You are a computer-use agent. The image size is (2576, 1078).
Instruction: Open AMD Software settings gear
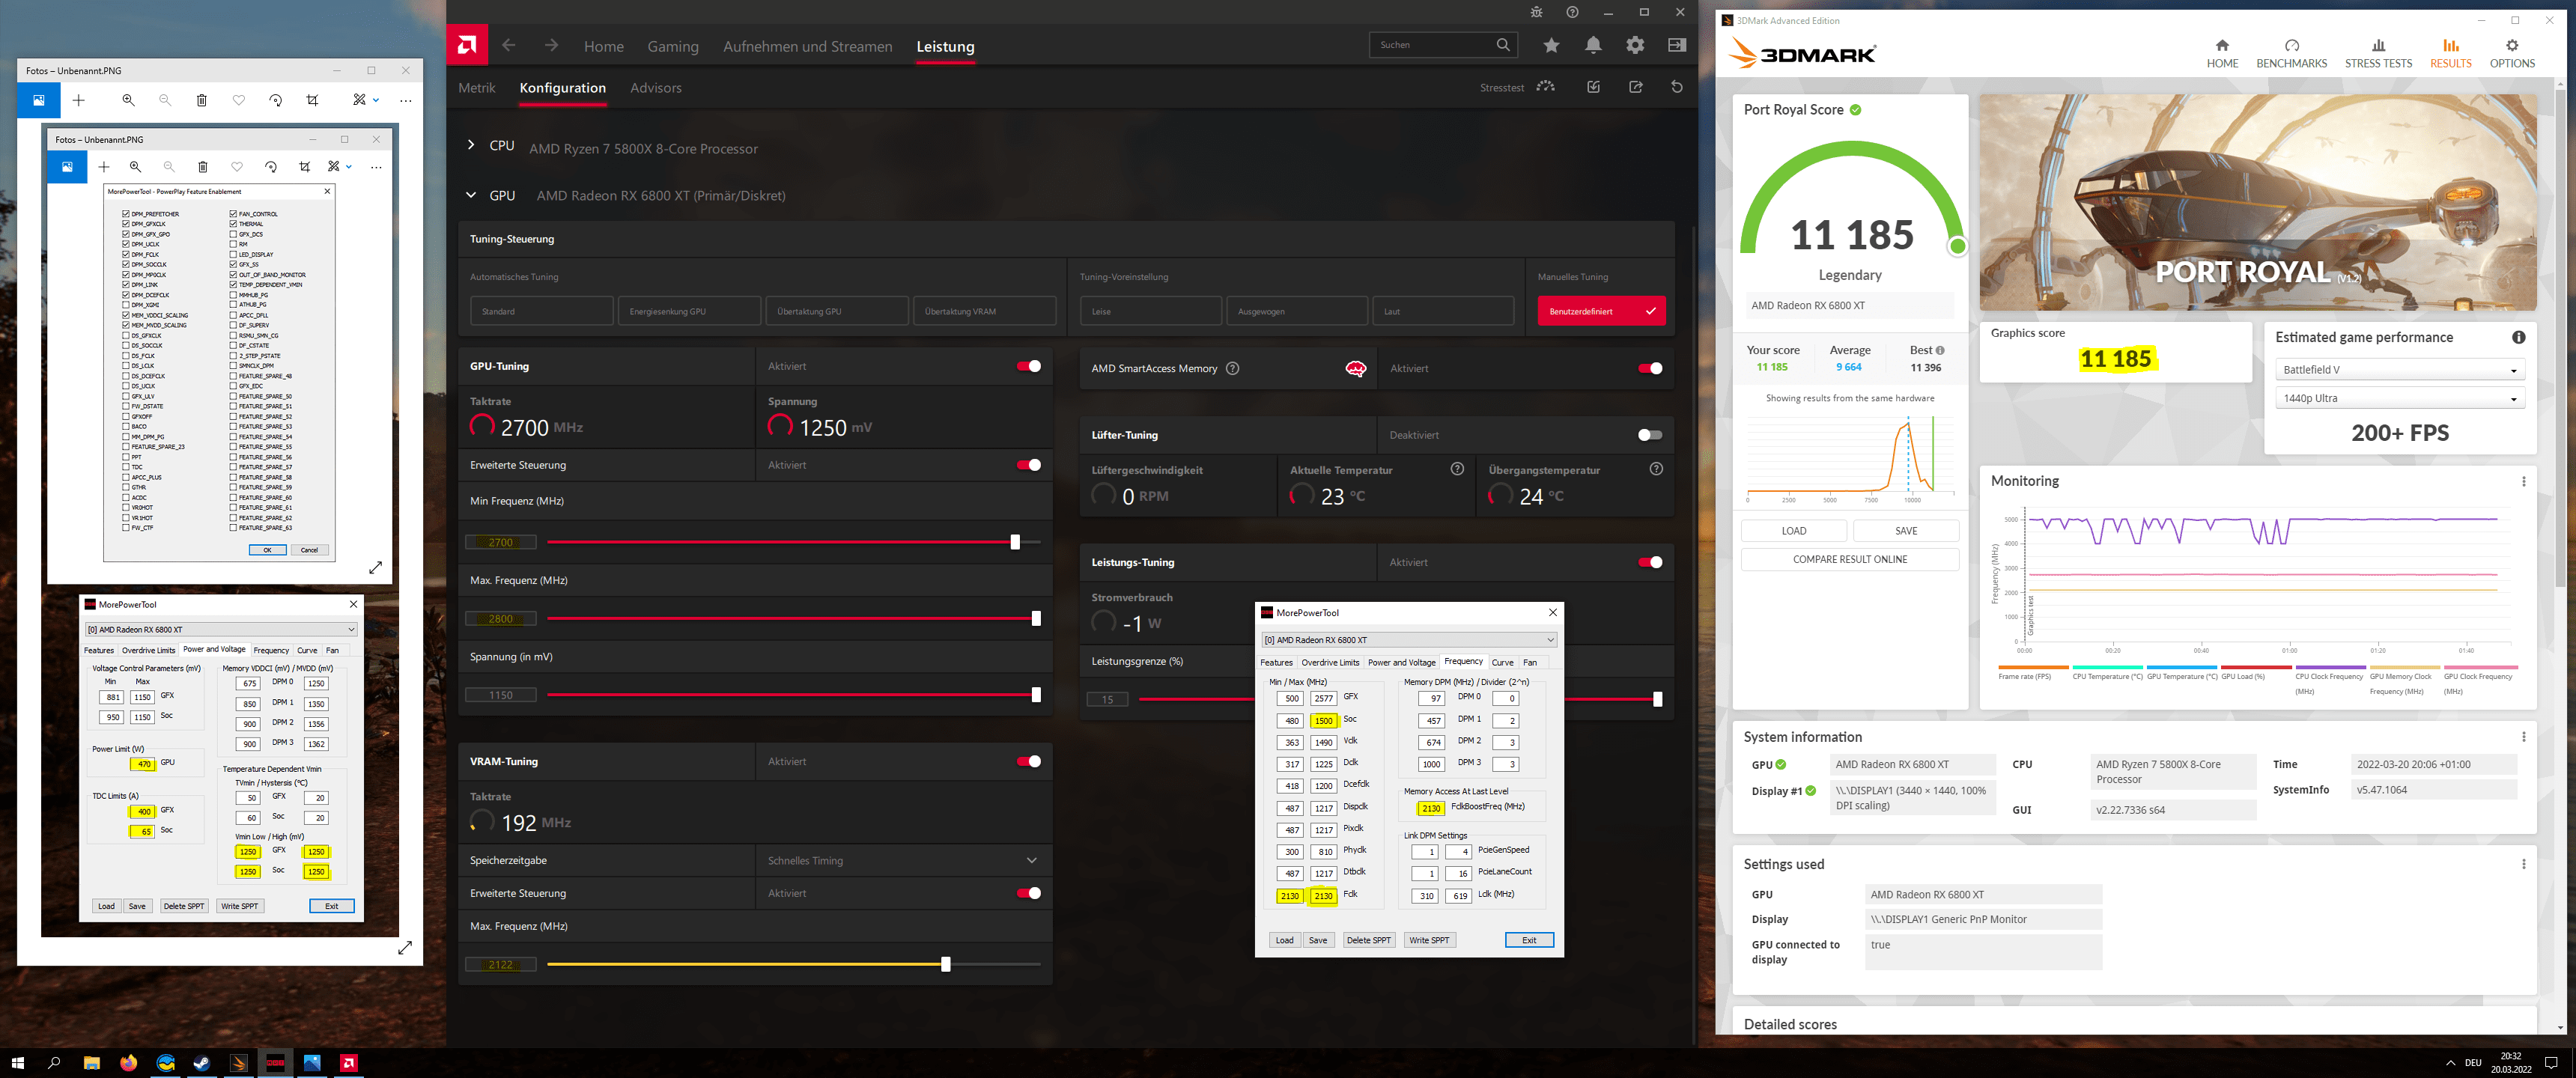tap(1635, 45)
